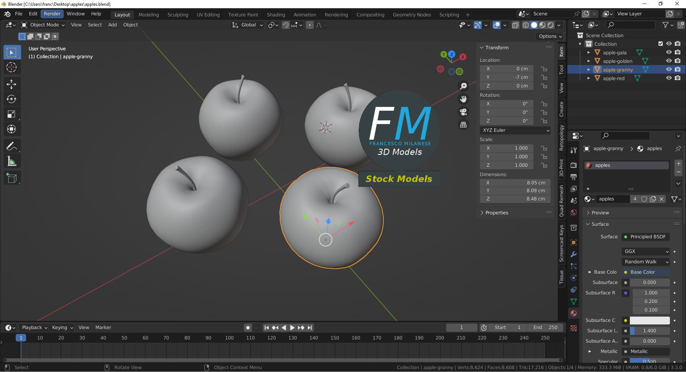Open the Playback dropdown

click(x=35, y=327)
